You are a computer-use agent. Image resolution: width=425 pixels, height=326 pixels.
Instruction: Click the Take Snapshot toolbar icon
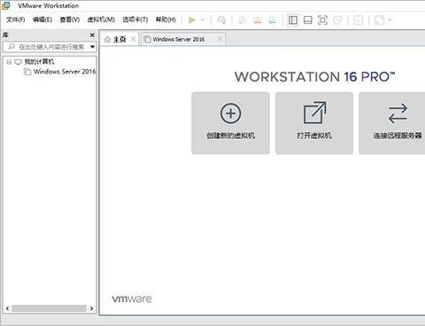(243, 20)
